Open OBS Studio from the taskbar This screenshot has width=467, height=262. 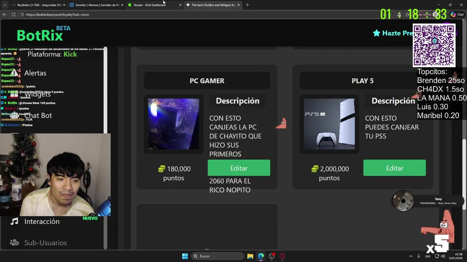click(x=271, y=256)
